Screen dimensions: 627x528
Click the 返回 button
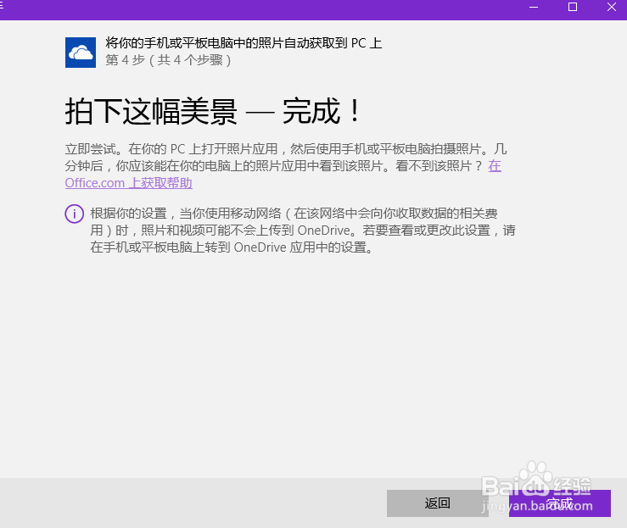(x=438, y=503)
